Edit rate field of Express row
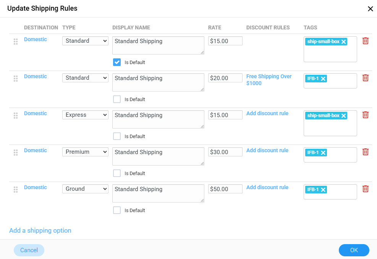This screenshot has height=259, width=377. (225, 115)
